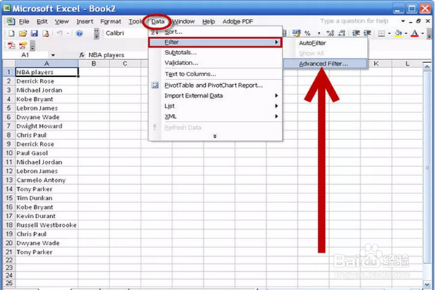Viewport: 435px width, 290px height.
Task: Select PivotTable and PivotChart Report entry
Action: click(215, 86)
